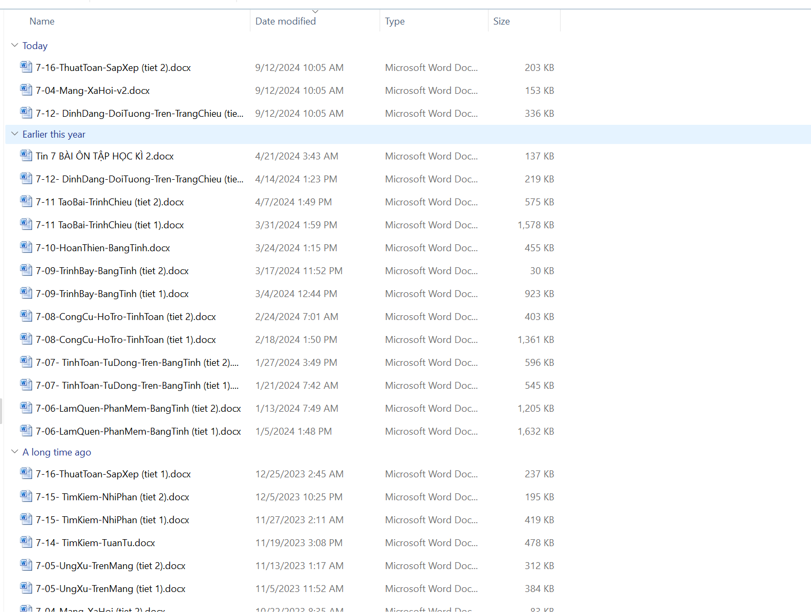Select the Today group label
This screenshot has width=811, height=616.
pos(35,46)
